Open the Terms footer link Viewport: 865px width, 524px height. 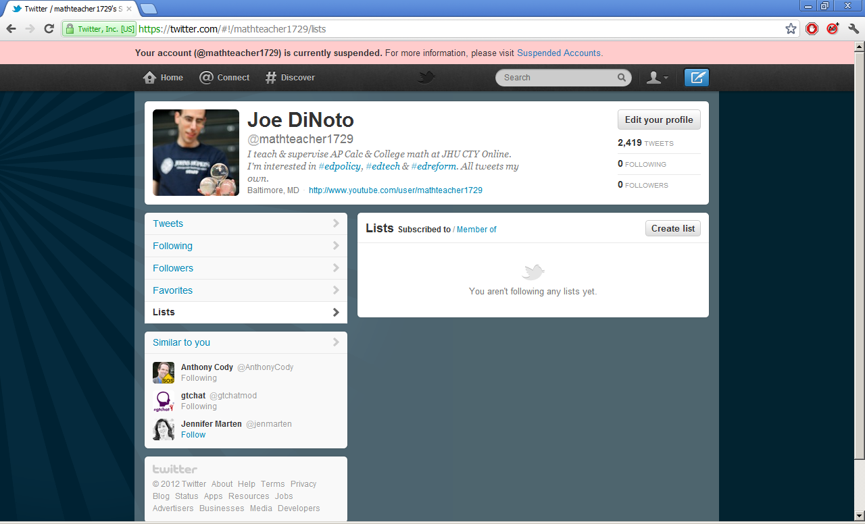coord(273,484)
